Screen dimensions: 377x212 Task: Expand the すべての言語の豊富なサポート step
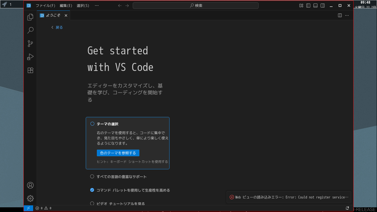tap(122, 177)
